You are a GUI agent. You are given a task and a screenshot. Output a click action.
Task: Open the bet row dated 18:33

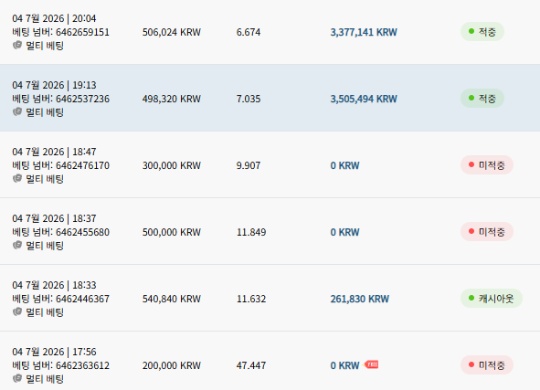270,298
